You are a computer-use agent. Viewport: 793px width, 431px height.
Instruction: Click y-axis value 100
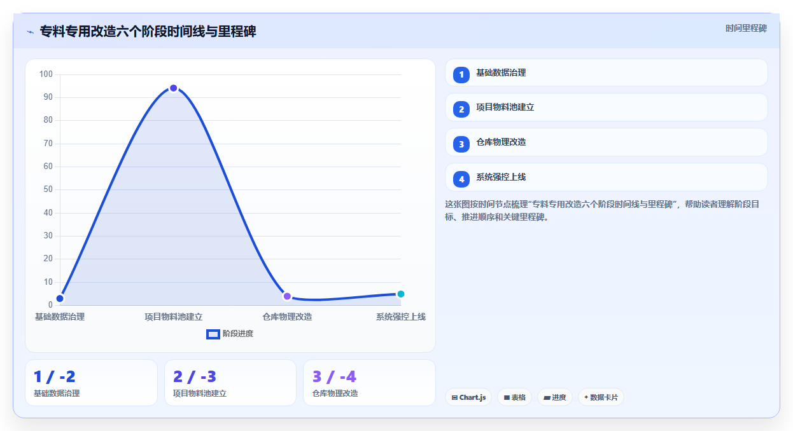[x=46, y=74]
